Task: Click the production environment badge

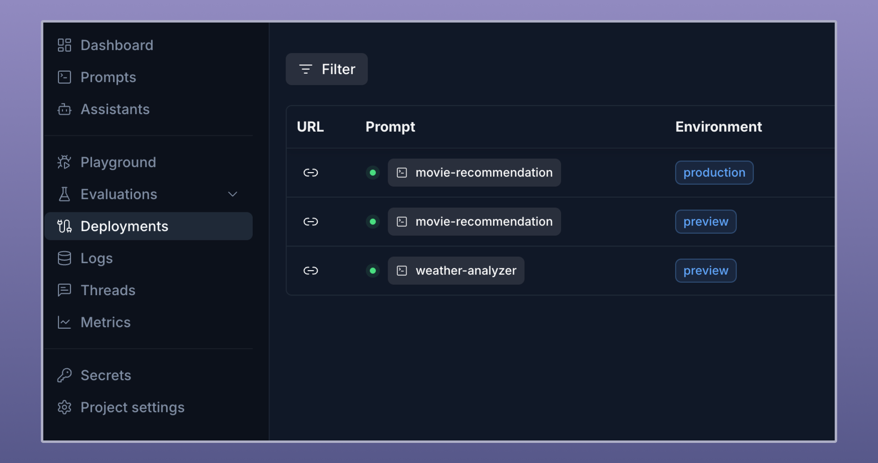Action: click(x=714, y=173)
